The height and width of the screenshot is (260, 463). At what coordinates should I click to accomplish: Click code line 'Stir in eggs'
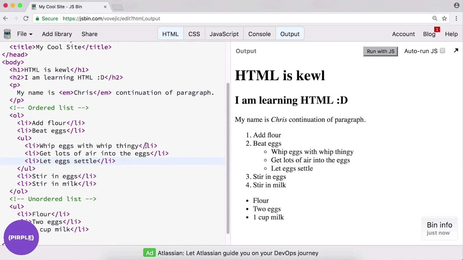[x=56, y=176]
